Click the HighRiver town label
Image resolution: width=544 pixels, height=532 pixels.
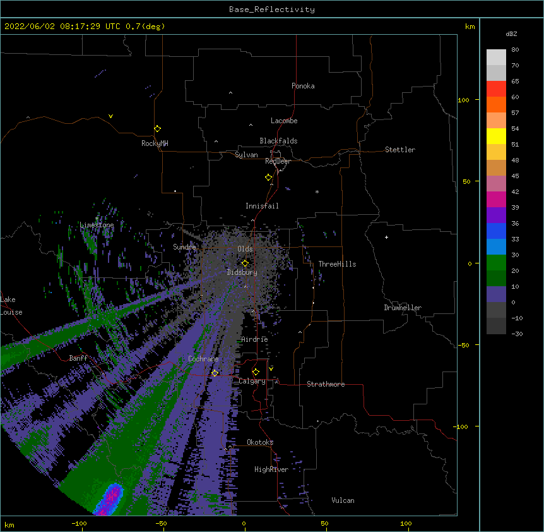tap(271, 469)
